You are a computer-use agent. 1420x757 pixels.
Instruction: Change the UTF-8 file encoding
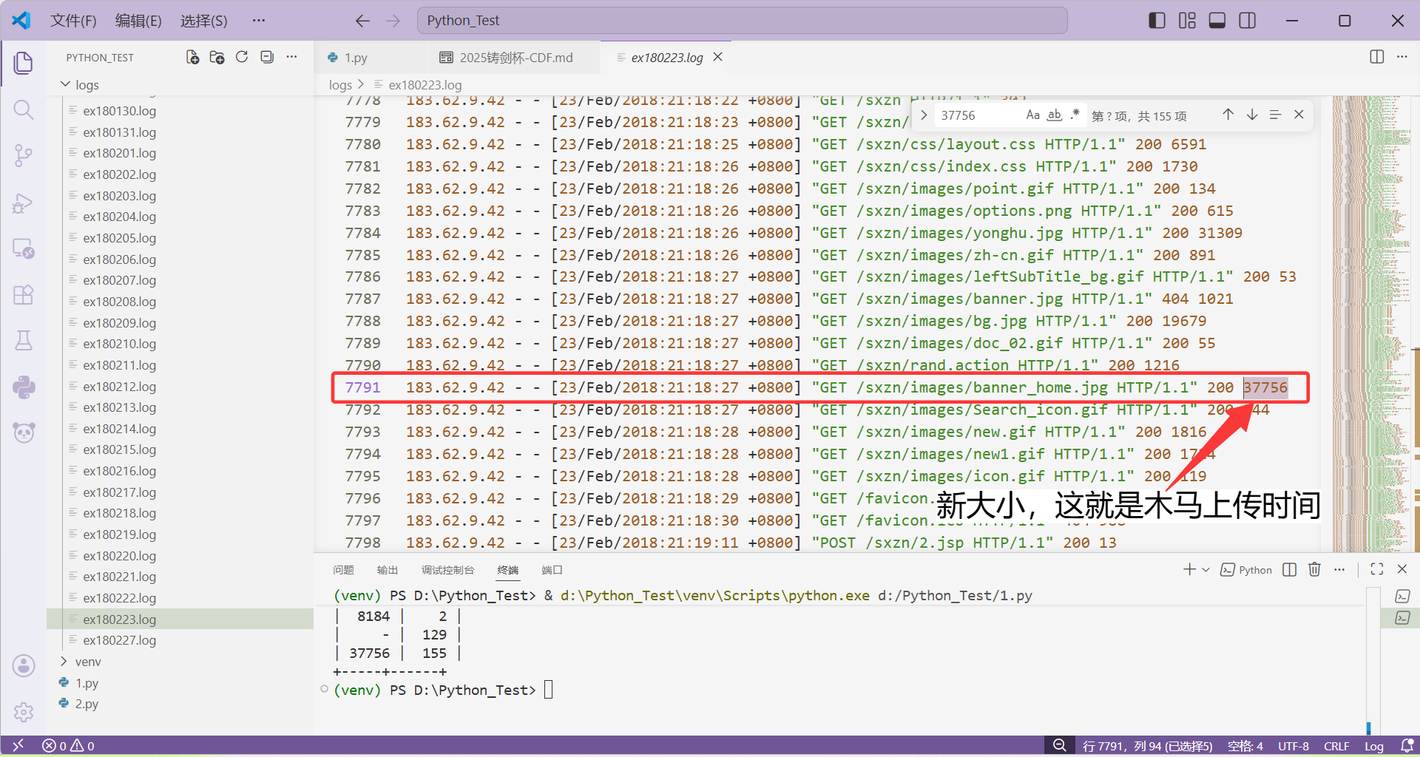click(x=1294, y=746)
